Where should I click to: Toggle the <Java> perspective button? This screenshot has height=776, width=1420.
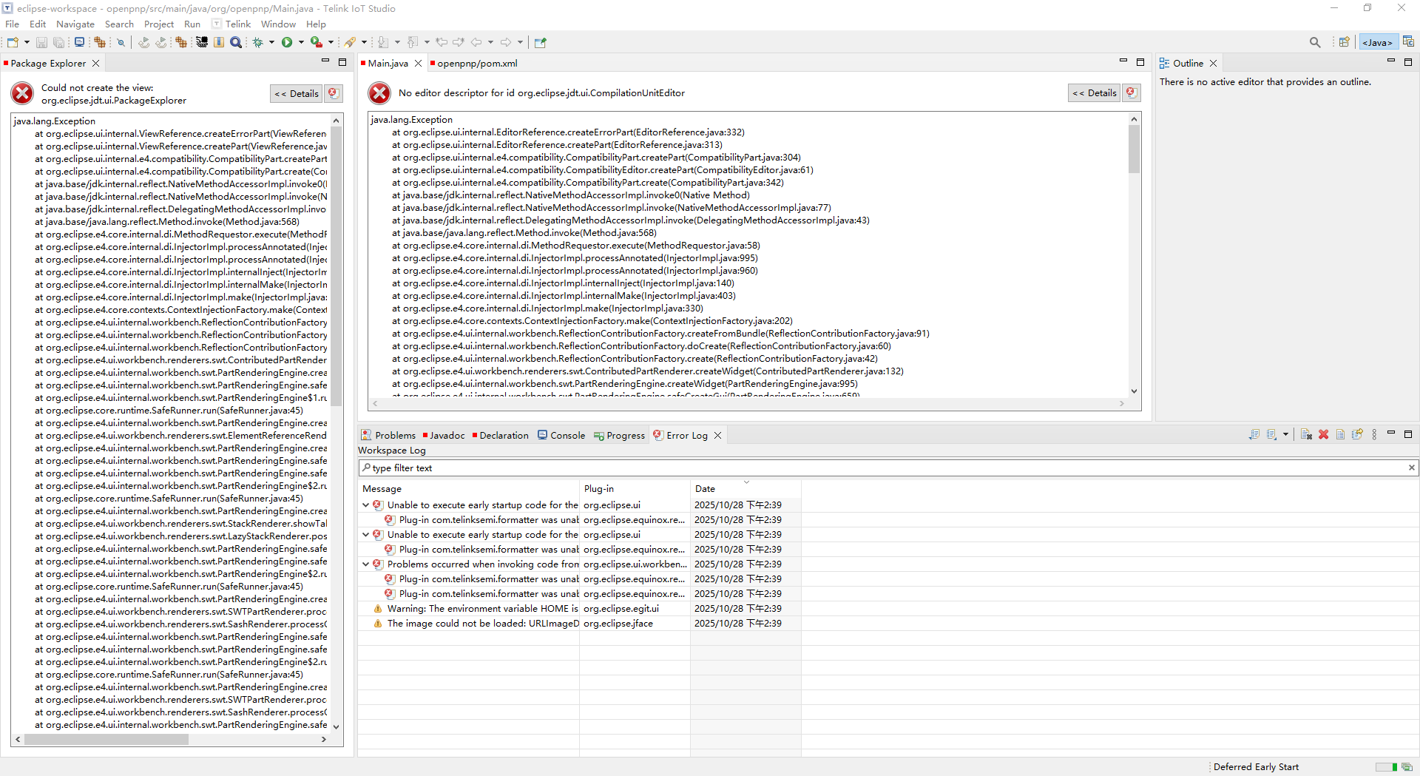(1378, 42)
